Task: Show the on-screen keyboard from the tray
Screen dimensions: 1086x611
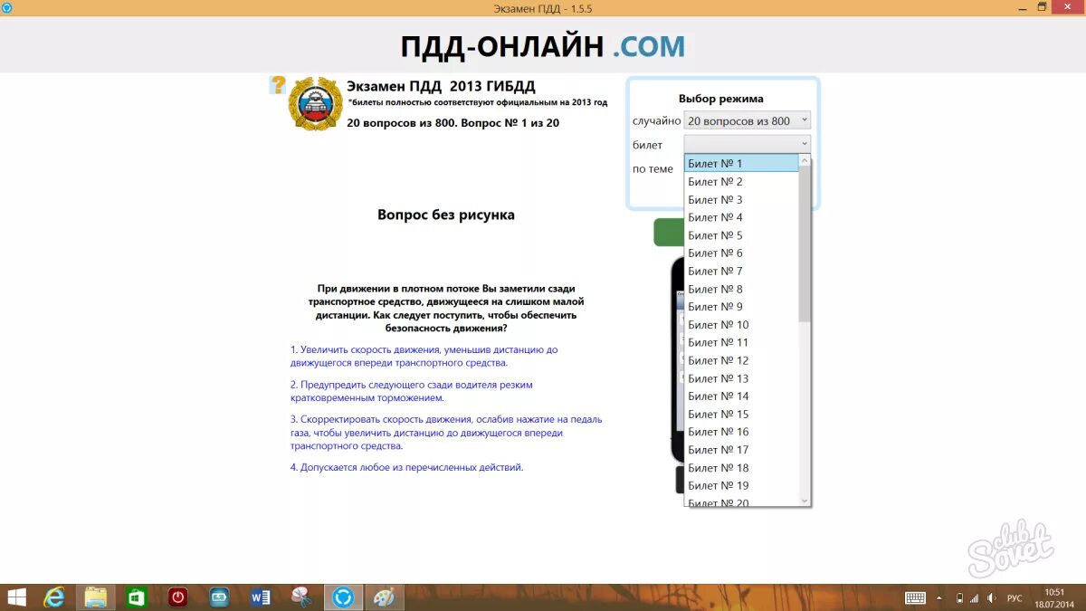Action: (x=915, y=598)
